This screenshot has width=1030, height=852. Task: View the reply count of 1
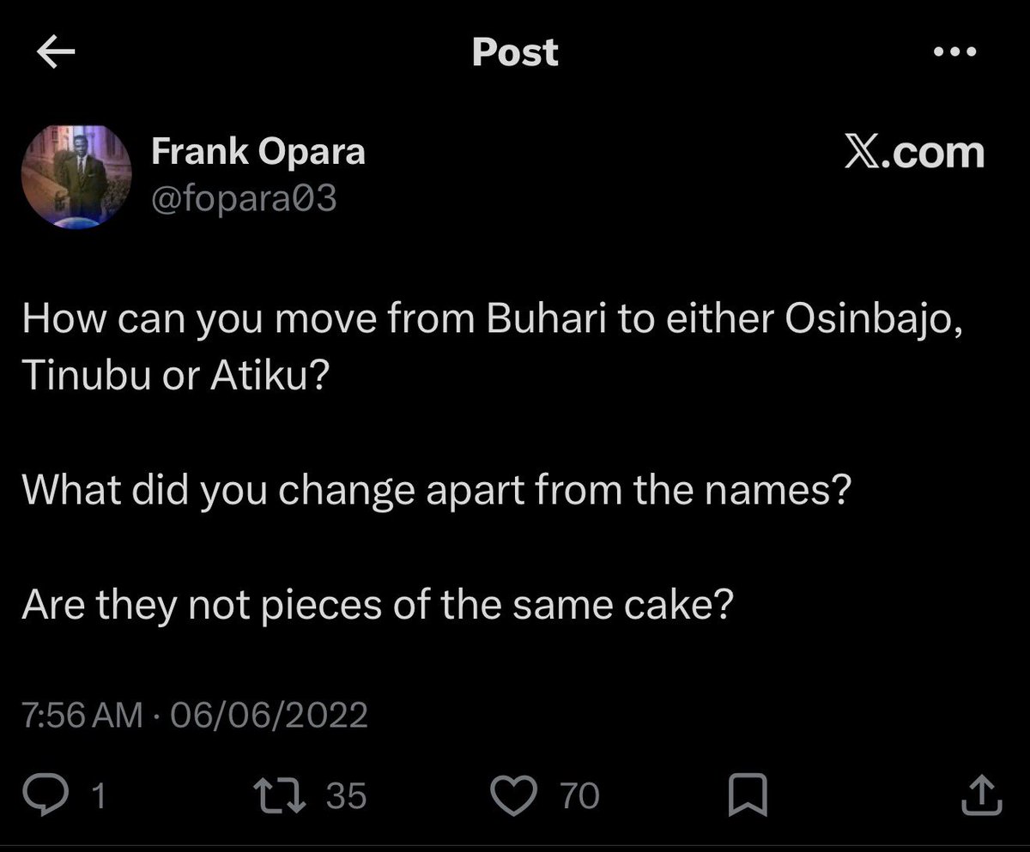pos(99,797)
